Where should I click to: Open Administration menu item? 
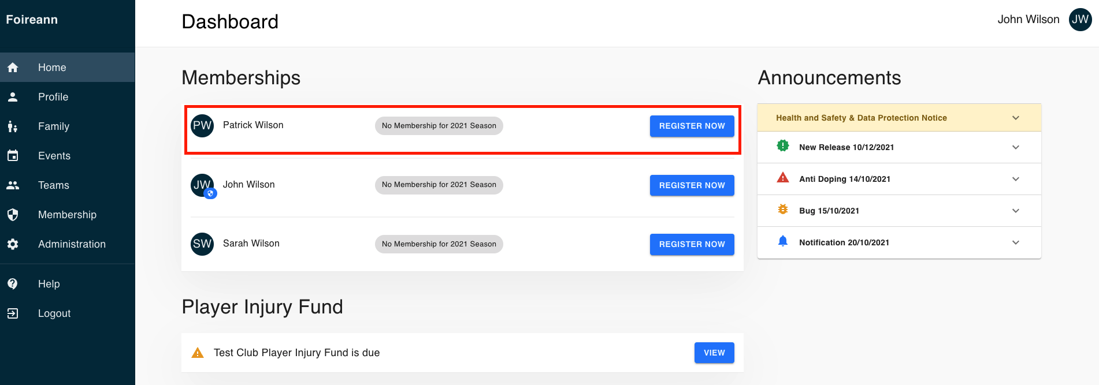coord(68,244)
